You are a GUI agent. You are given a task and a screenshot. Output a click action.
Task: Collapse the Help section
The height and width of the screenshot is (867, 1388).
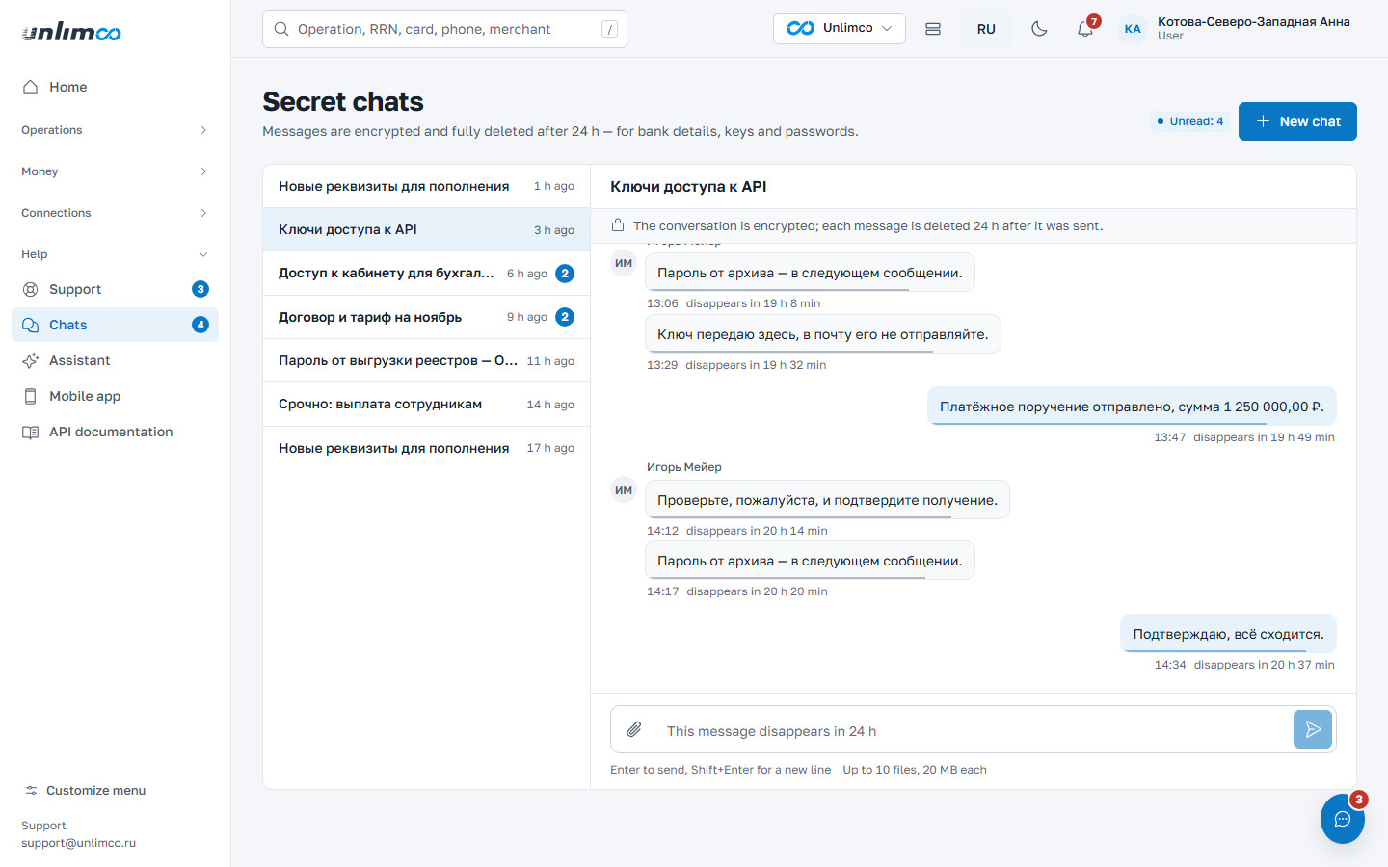point(115,254)
